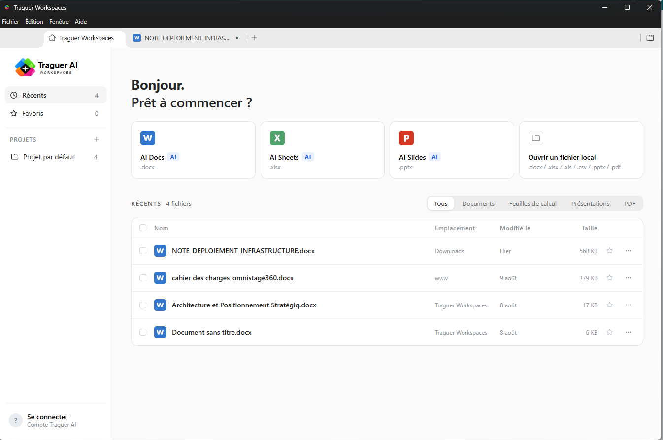Open more options for Architecture et Positionnement file
Viewport: 663px width, 440px height.
pyautogui.click(x=629, y=305)
